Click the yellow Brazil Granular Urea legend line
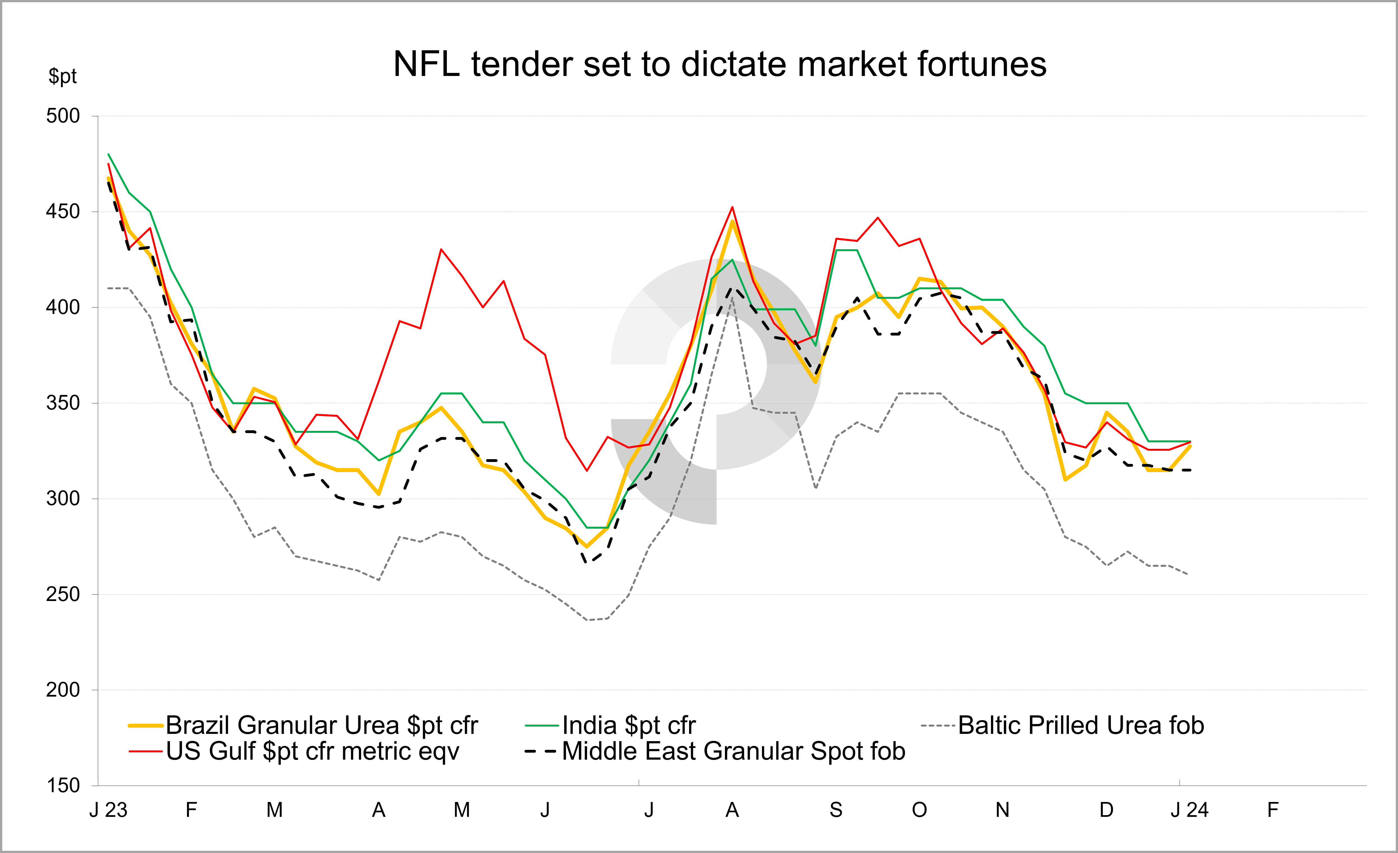 point(146,725)
